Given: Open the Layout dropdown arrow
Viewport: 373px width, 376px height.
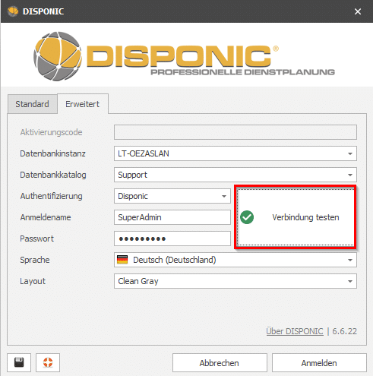Looking at the screenshot, I should pos(350,281).
